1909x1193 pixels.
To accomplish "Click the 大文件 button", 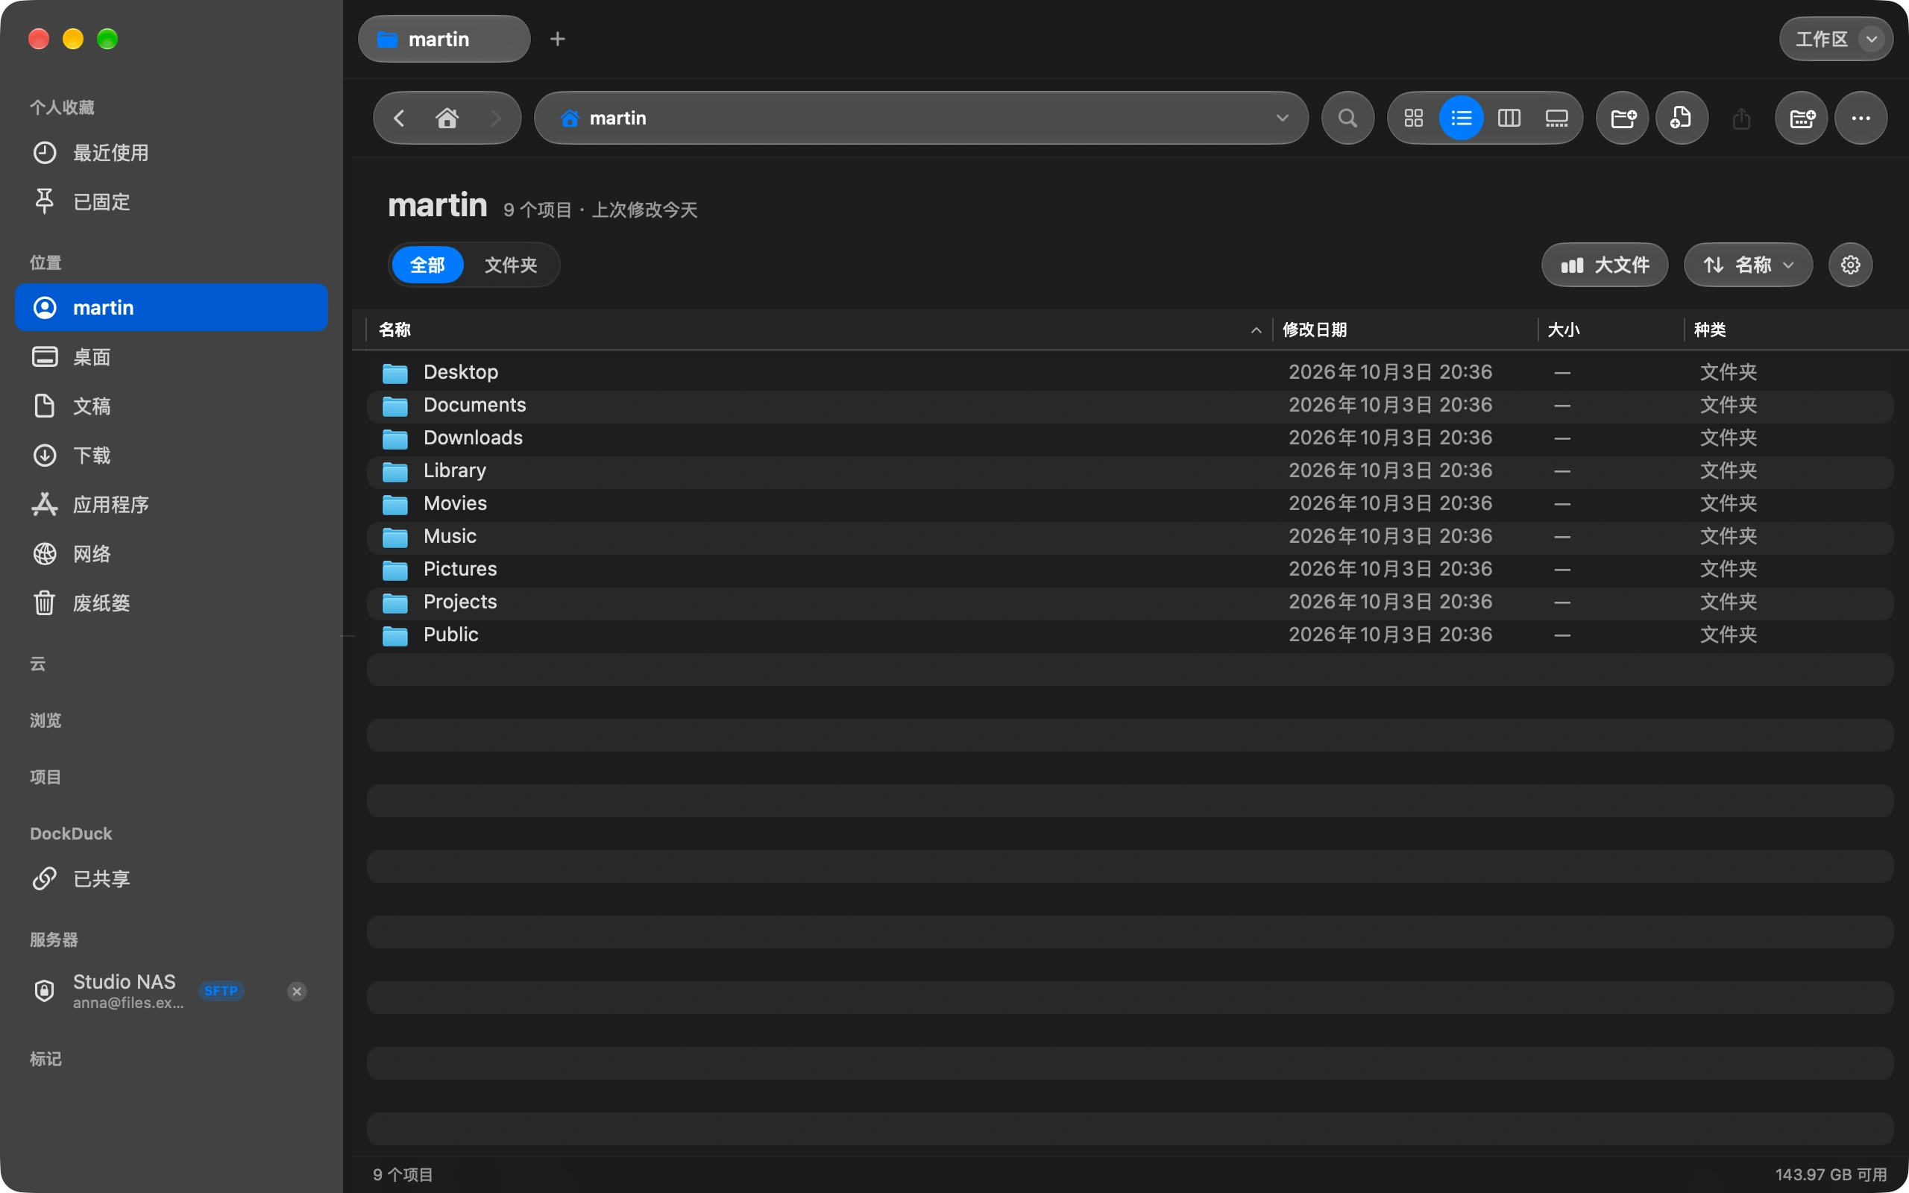I will [1605, 265].
